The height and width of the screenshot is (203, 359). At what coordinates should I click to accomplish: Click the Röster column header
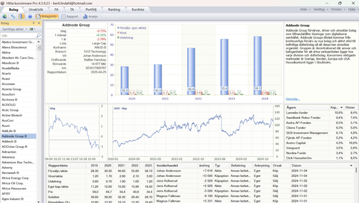click(350, 108)
